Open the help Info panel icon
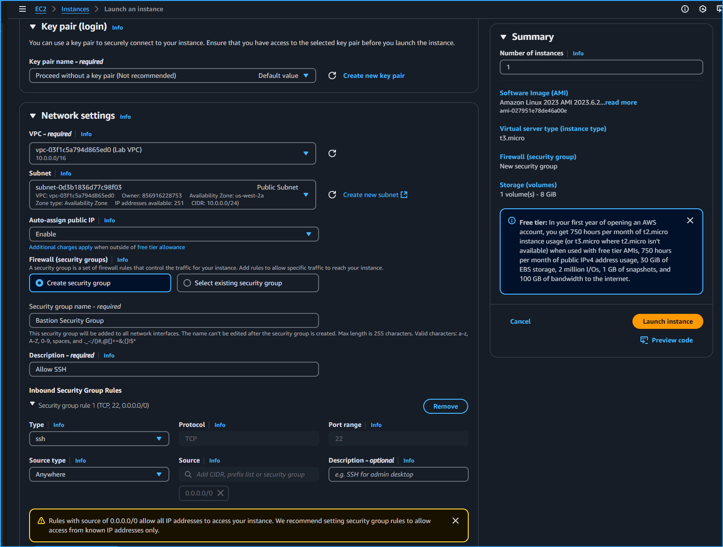Screen dimensions: 723x547 (x=685, y=8)
